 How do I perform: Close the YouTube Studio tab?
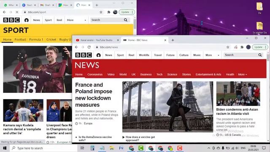pos(118,40)
